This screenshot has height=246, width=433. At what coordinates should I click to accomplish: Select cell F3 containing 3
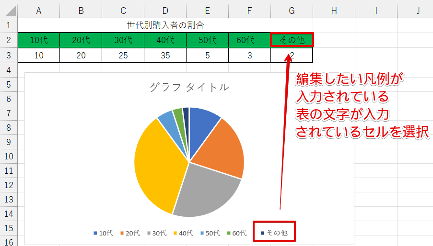pos(249,56)
